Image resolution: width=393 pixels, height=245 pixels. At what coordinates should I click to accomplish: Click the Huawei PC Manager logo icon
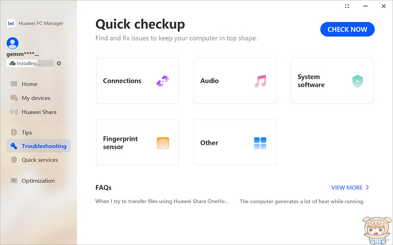coord(11,24)
